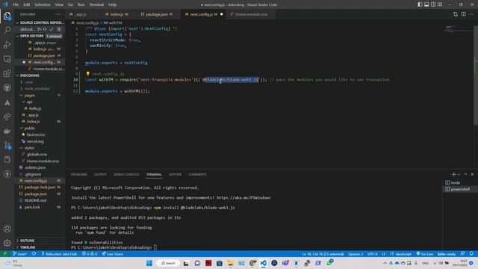Open the Help menu
Image resolution: width=478 pixels, height=269 pixels.
click(113, 4)
